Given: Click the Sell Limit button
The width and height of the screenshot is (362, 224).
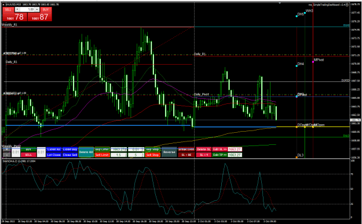Looking at the screenshot, I should 102,155.
